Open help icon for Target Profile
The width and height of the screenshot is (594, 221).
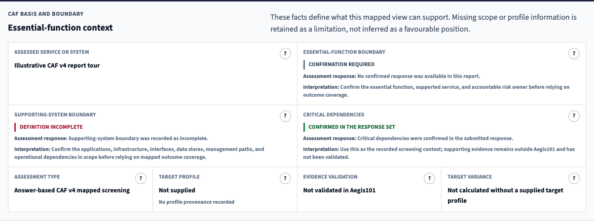[285, 179]
